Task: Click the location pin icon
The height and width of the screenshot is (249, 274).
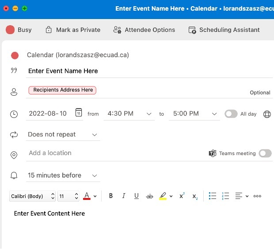Action: pos(14,155)
